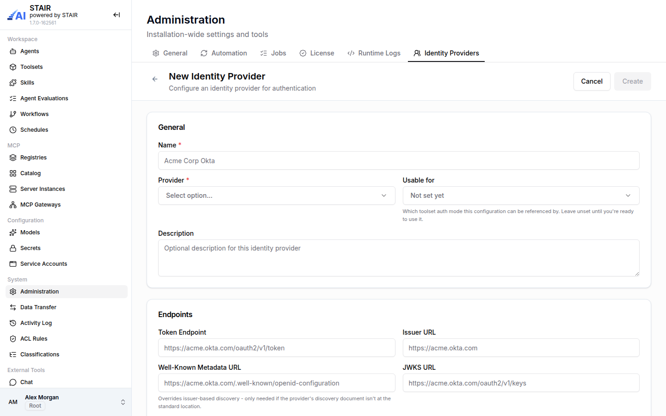Click the JWKS URL field
The image size is (666, 416).
pos(521,383)
